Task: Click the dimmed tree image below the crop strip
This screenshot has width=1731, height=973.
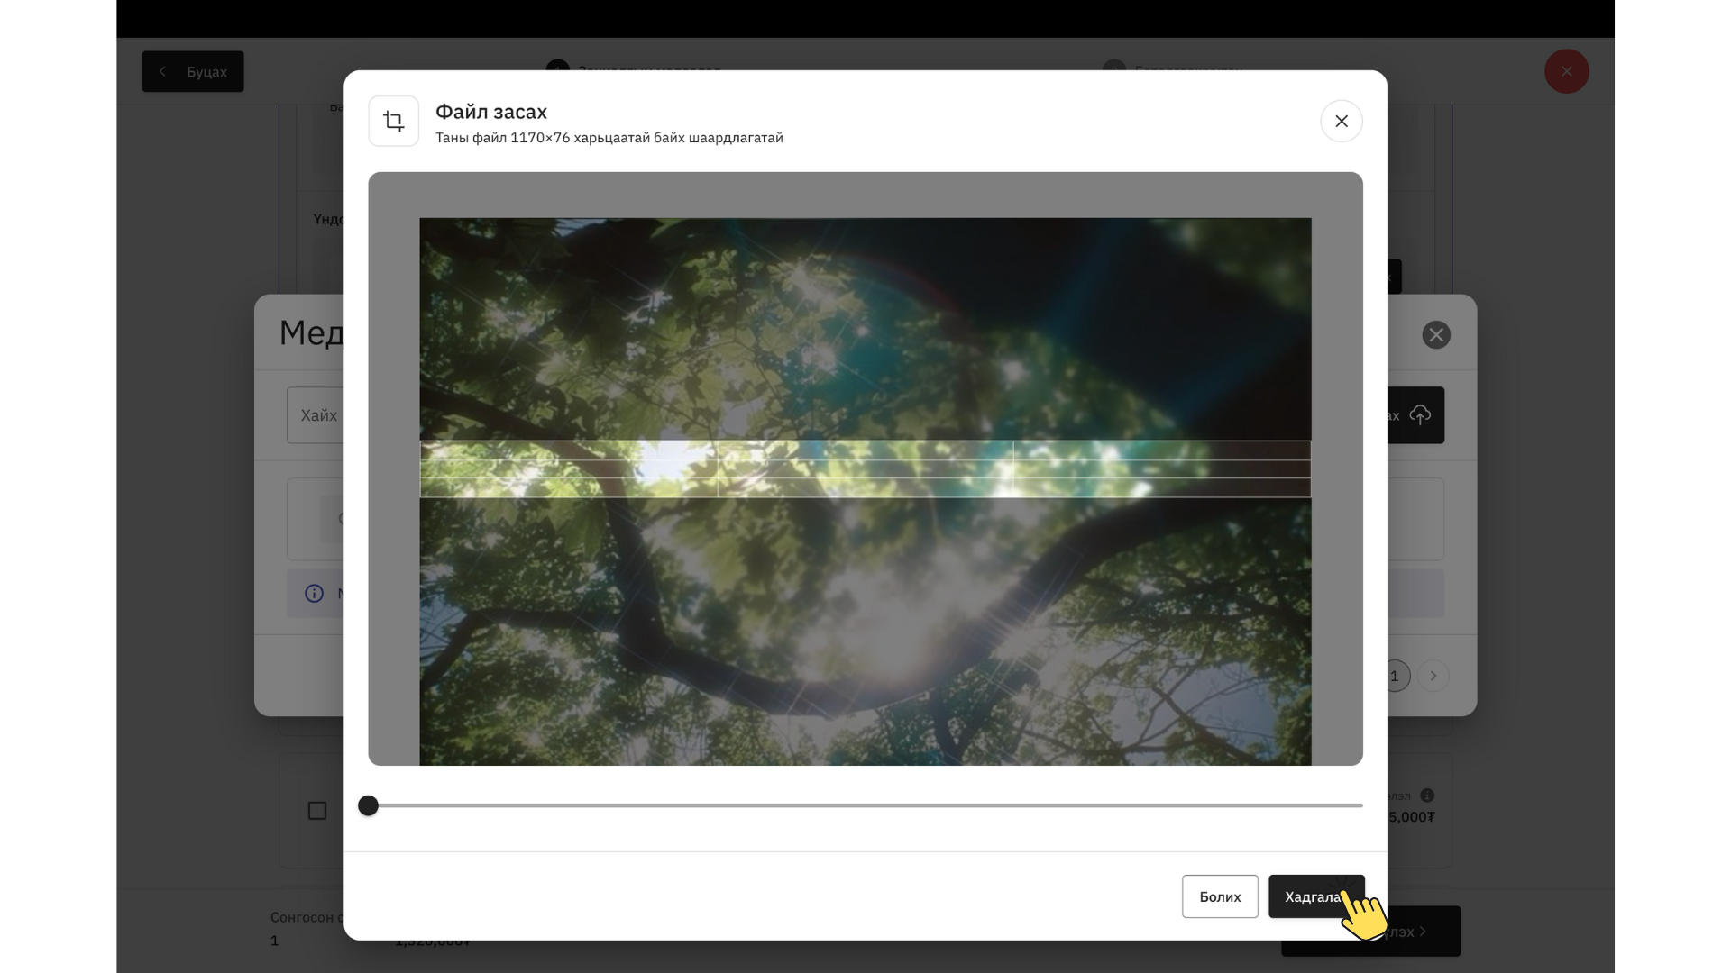Action: [x=865, y=631]
